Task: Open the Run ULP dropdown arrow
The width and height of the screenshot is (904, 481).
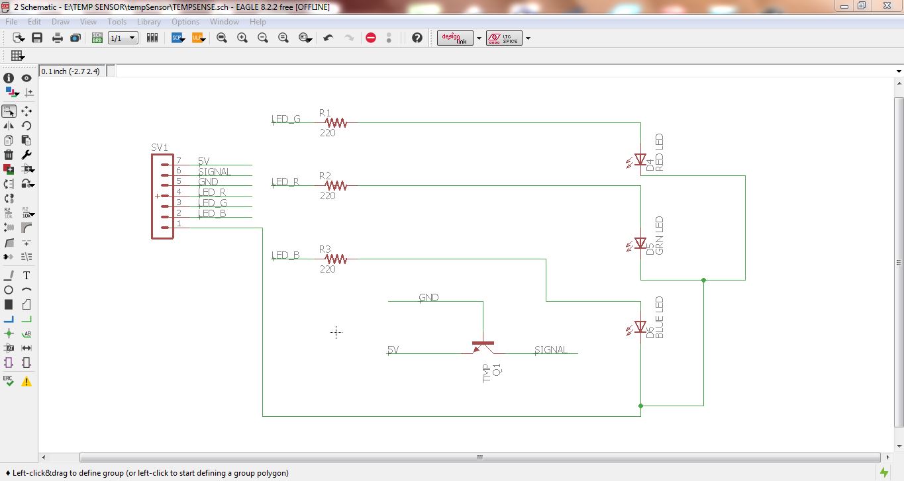Action: pos(204,39)
